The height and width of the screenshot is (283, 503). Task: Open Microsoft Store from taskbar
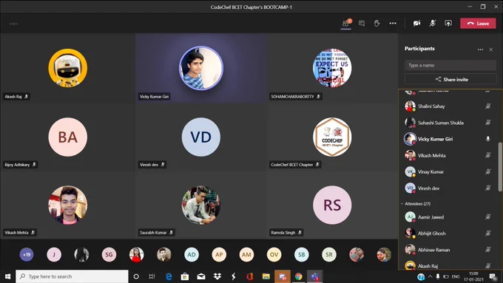[185, 276]
